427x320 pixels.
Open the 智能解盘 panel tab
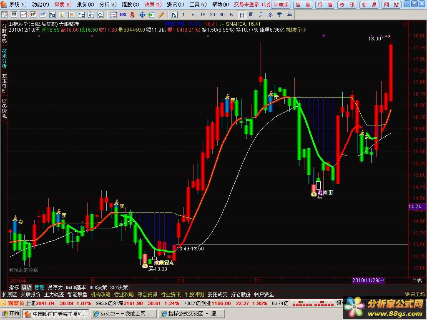(77, 294)
